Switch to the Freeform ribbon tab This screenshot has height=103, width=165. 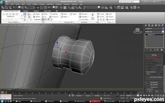26,11
